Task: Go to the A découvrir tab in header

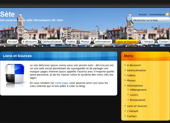Action: [x=30, y=42]
